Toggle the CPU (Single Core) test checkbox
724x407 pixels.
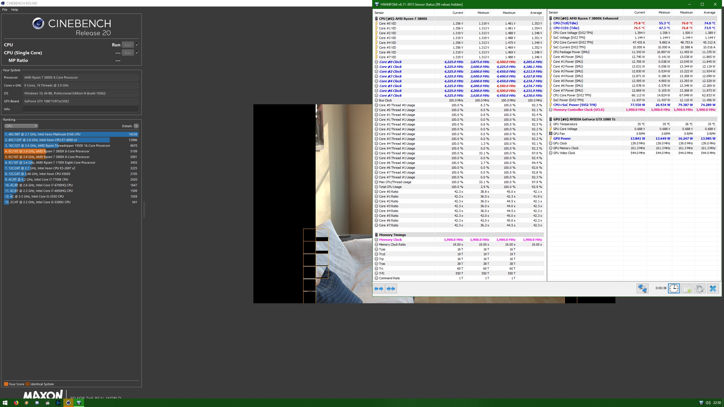137,53
